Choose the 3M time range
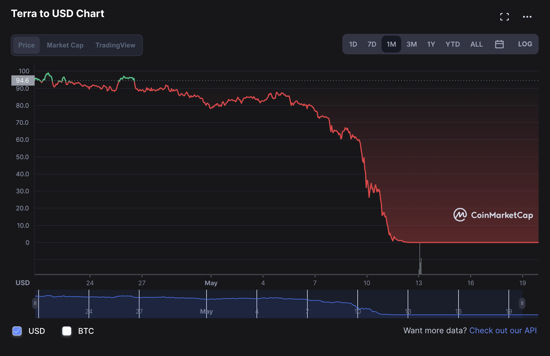Image resolution: width=550 pixels, height=356 pixels. (x=411, y=44)
